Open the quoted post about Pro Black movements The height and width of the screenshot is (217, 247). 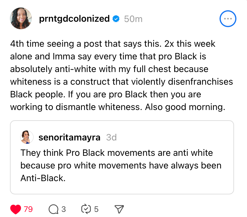(x=122, y=157)
